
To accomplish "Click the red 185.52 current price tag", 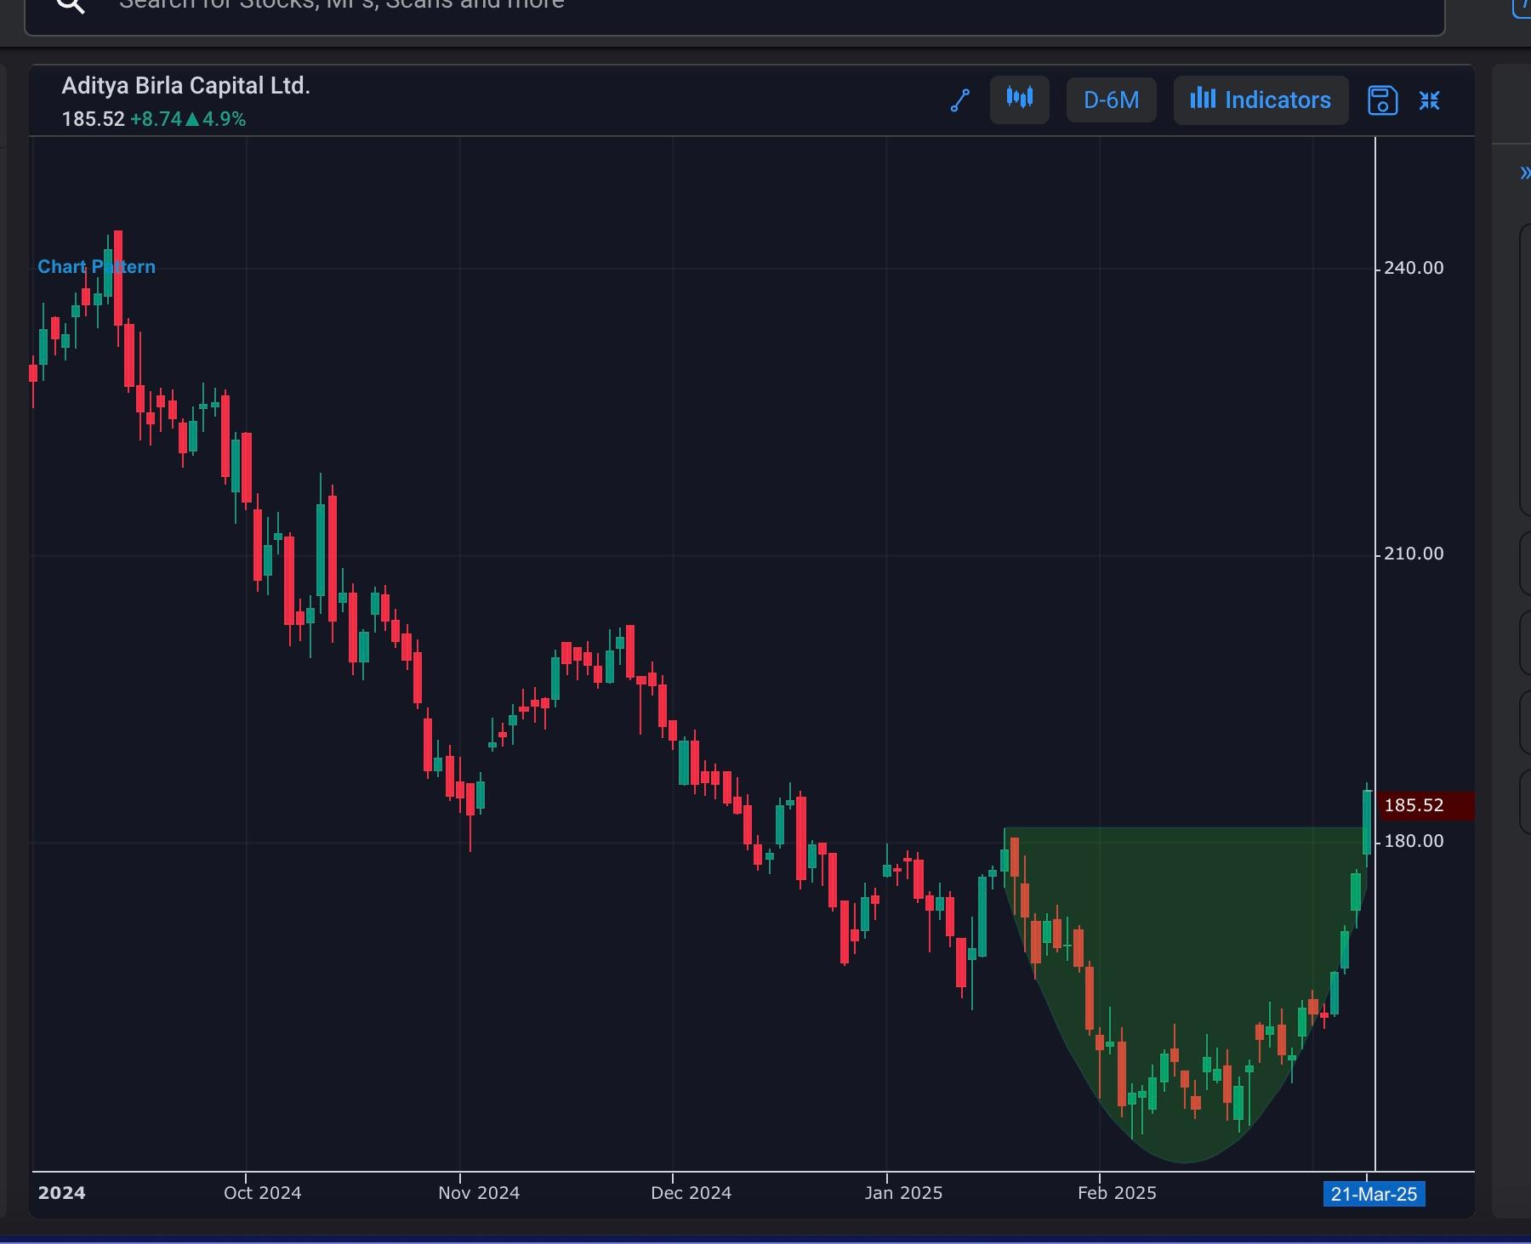I will [x=1425, y=805].
